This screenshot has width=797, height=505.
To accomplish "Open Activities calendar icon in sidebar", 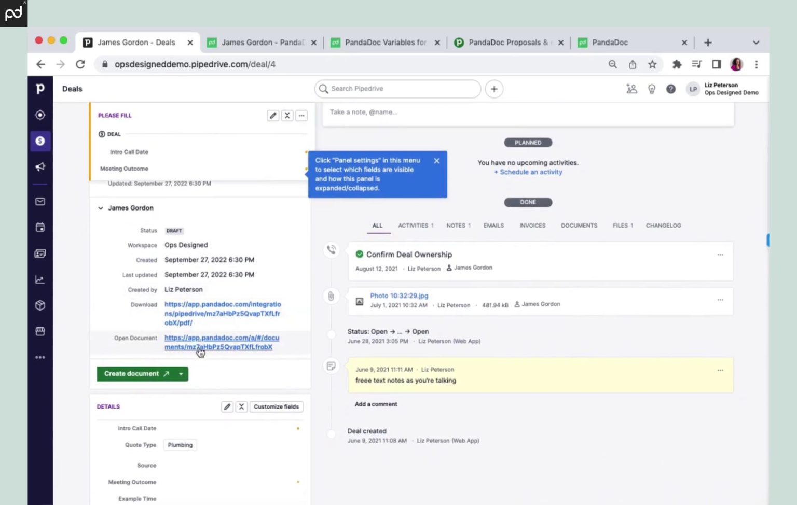I will (x=40, y=228).
